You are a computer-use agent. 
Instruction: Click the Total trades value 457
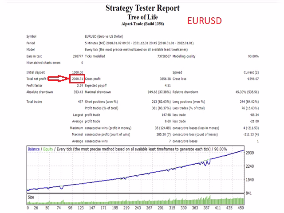(x=80, y=102)
